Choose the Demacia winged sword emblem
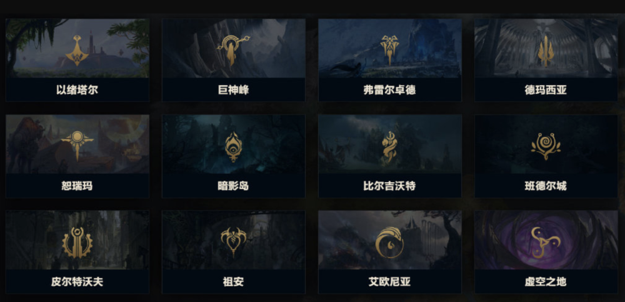Viewport: 625px width, 302px height. tap(546, 51)
